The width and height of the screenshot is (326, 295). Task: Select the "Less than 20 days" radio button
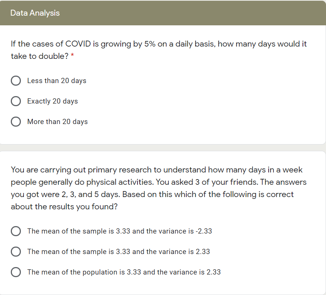click(x=16, y=80)
